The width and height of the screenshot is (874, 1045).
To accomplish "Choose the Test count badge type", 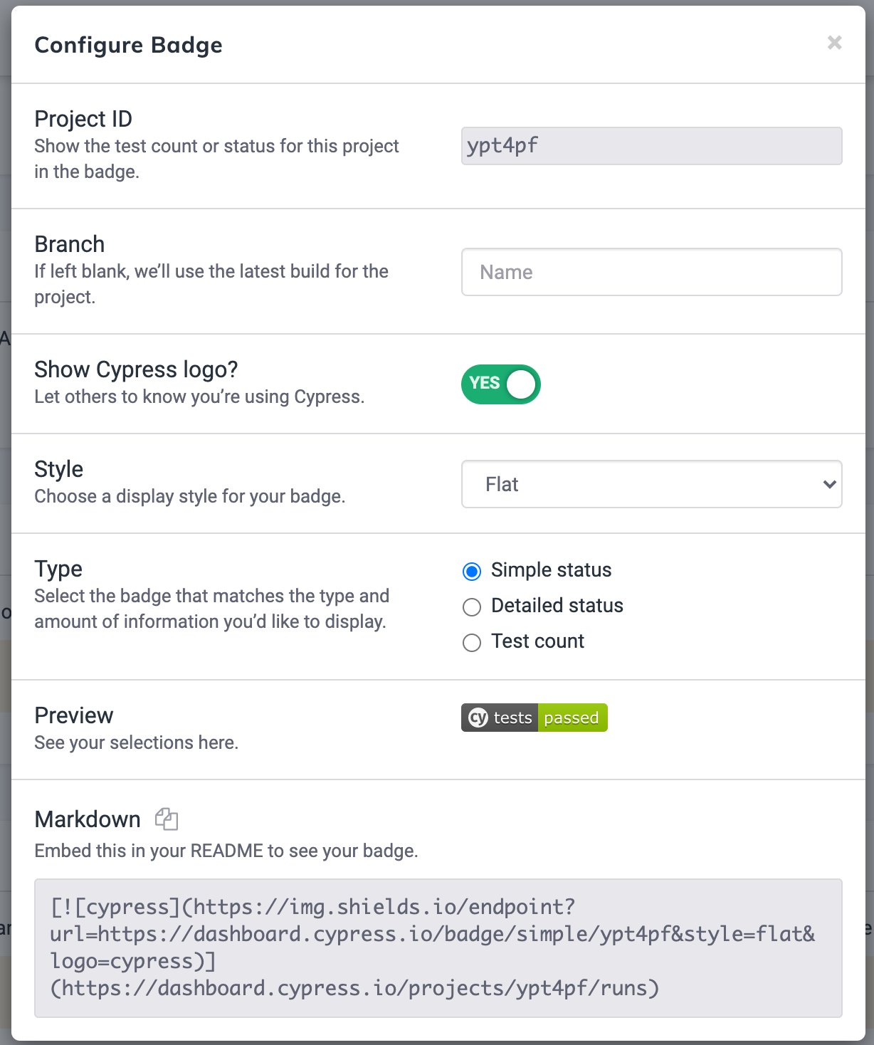I will (471, 642).
